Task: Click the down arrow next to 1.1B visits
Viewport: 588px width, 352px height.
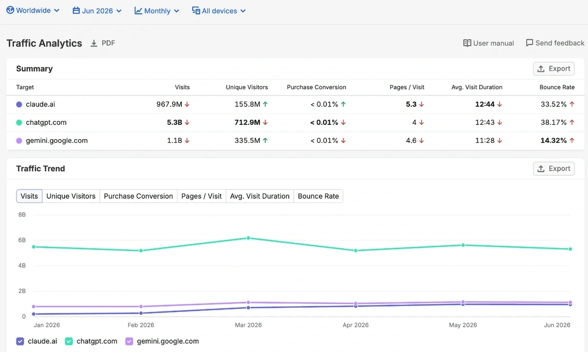Action: click(x=187, y=141)
